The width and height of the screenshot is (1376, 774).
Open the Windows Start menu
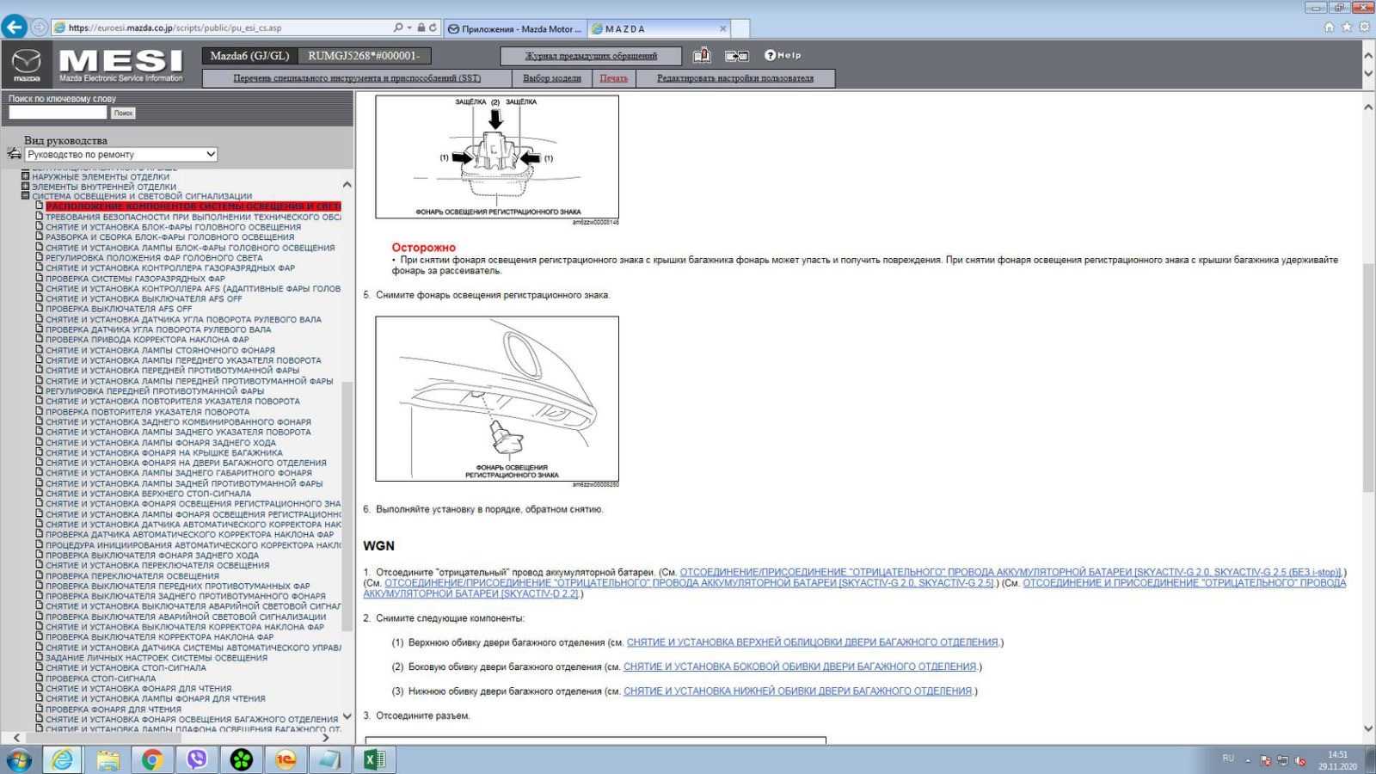tap(19, 760)
